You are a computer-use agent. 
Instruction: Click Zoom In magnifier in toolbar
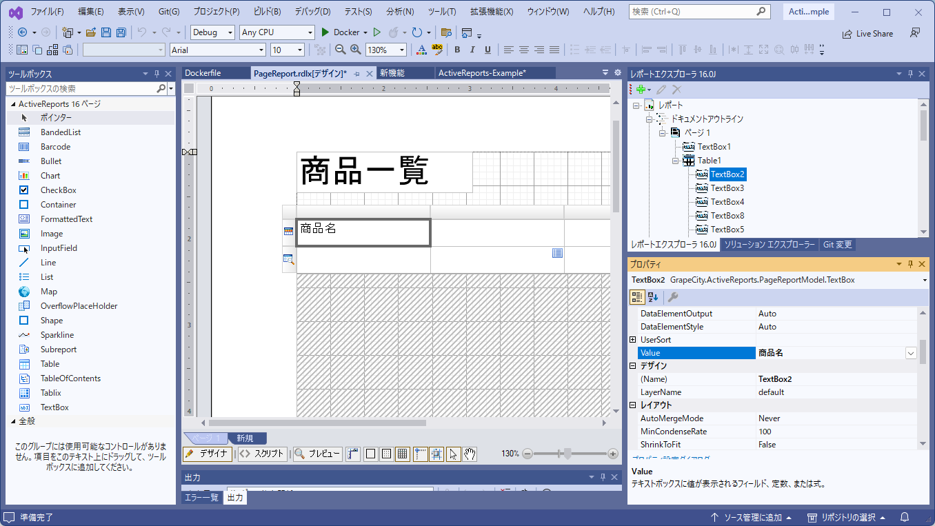pos(355,50)
